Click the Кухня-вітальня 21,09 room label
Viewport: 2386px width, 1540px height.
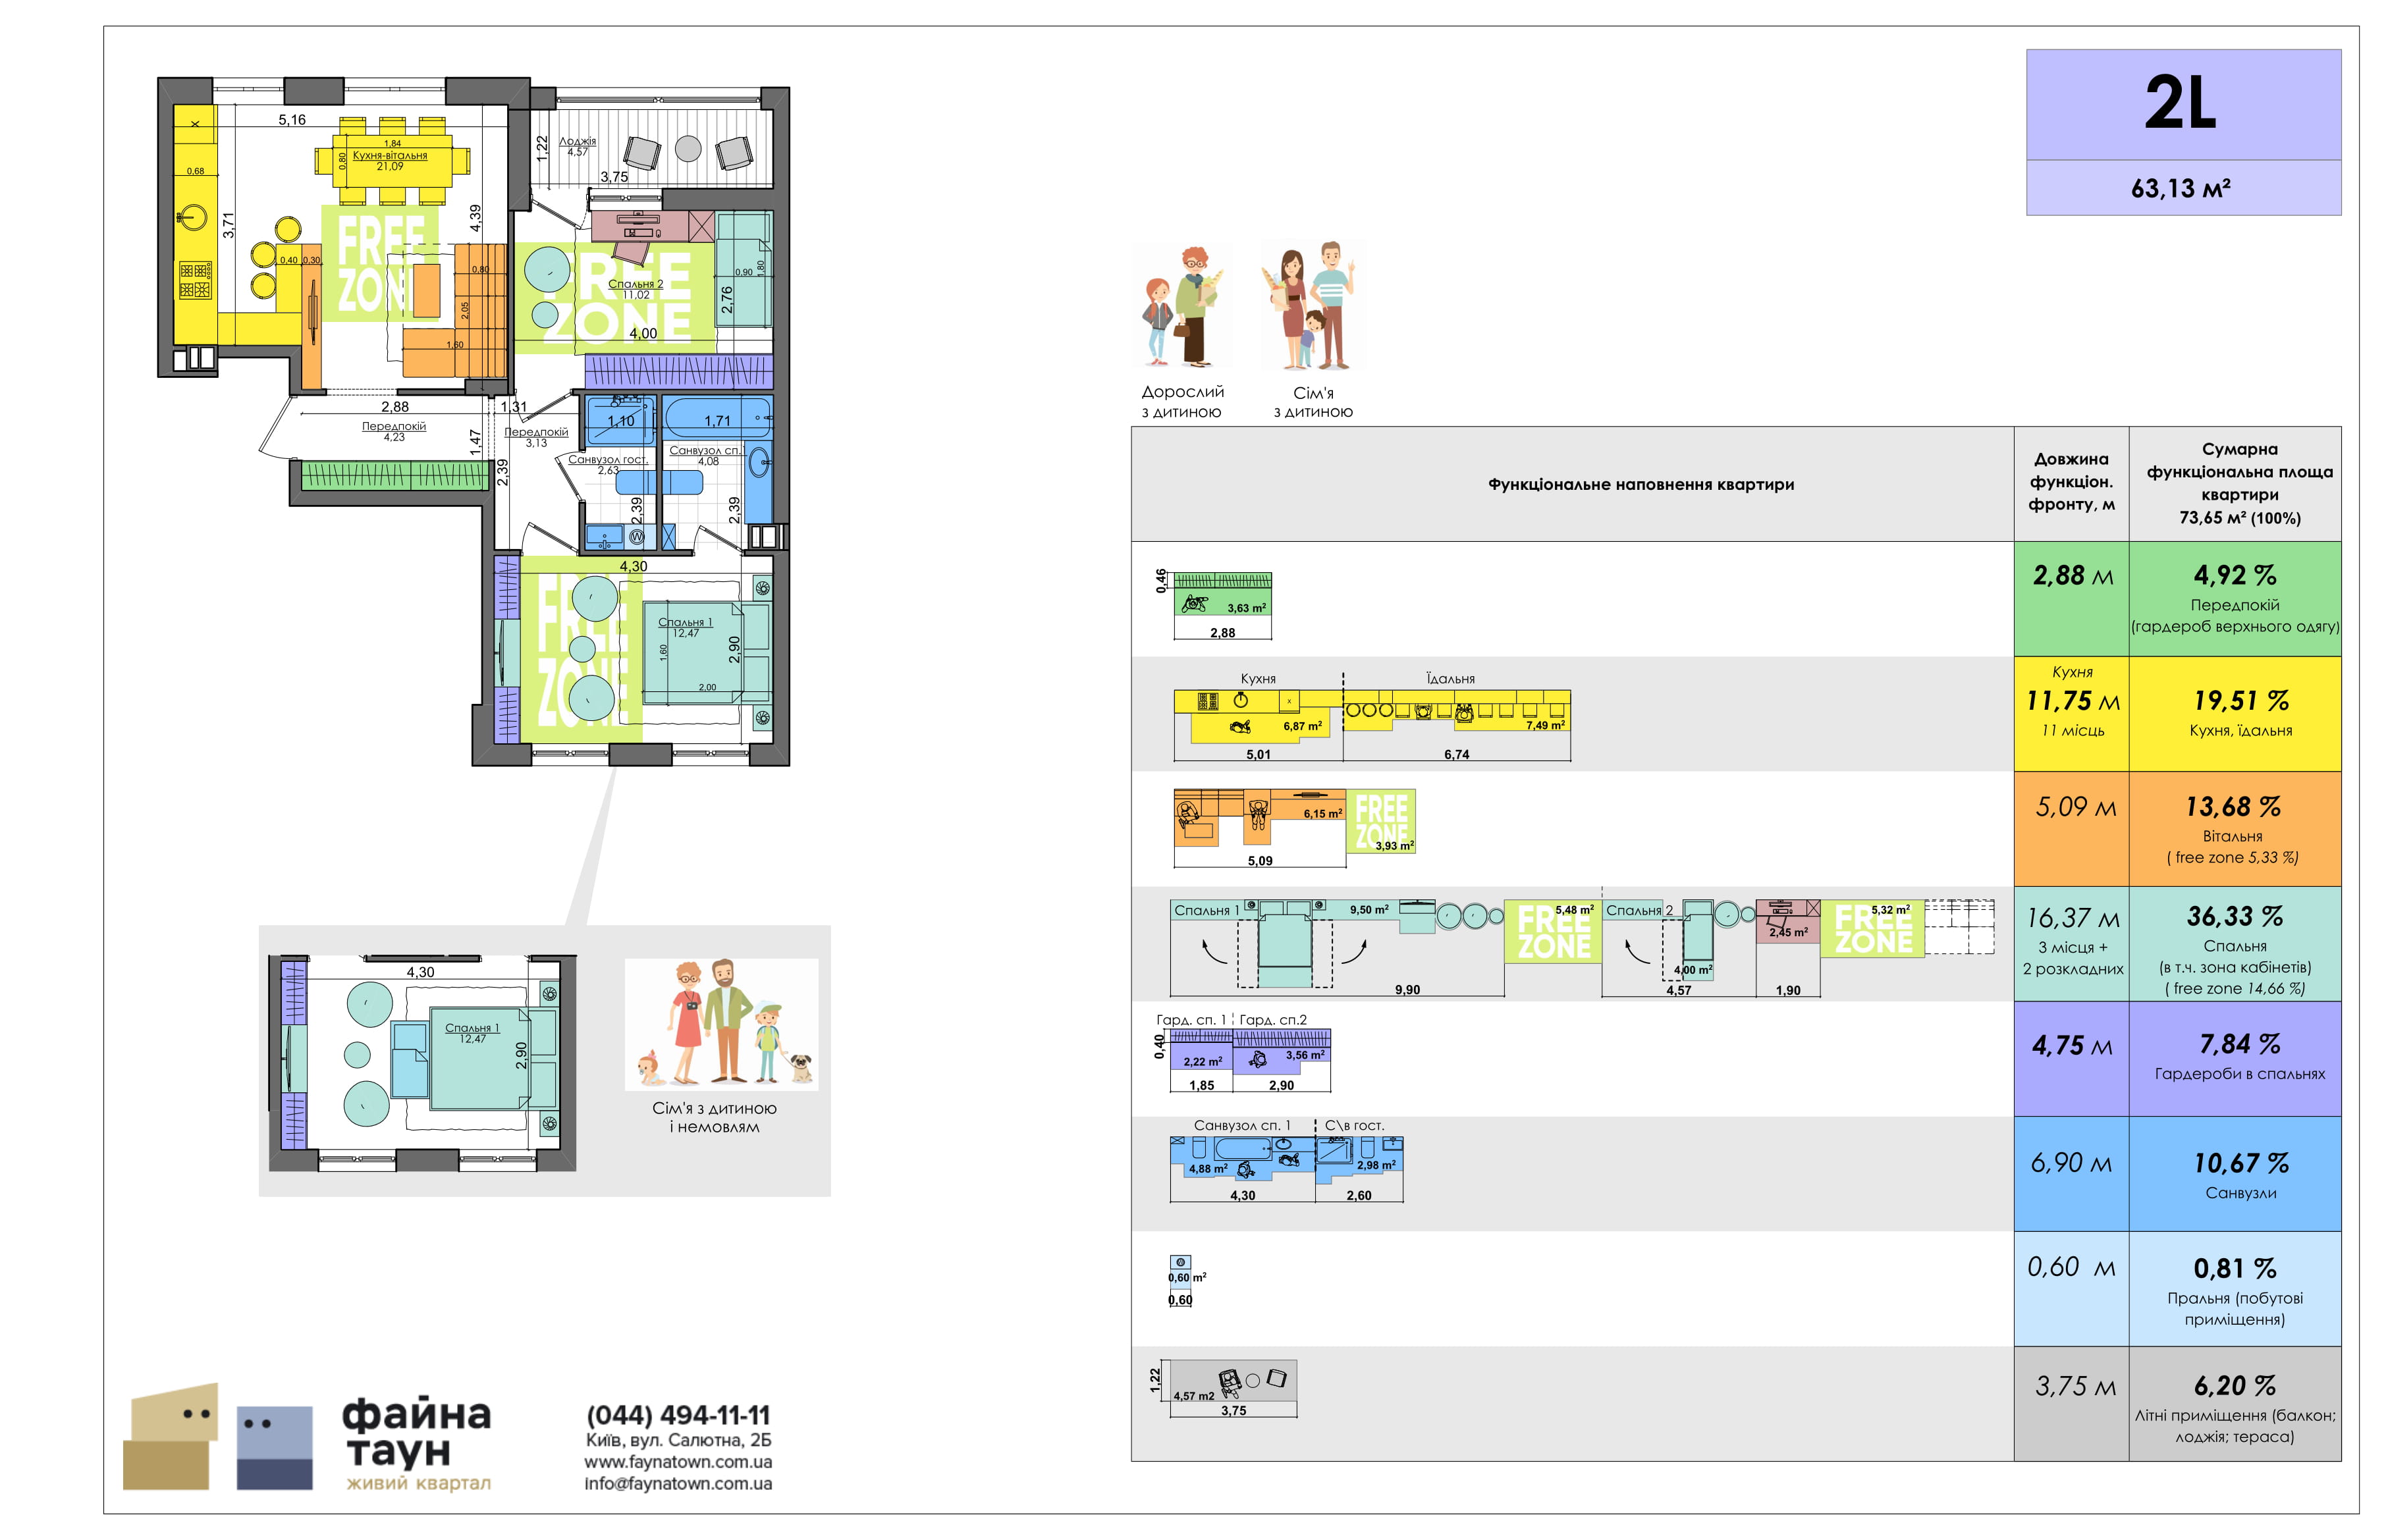pos(390,161)
